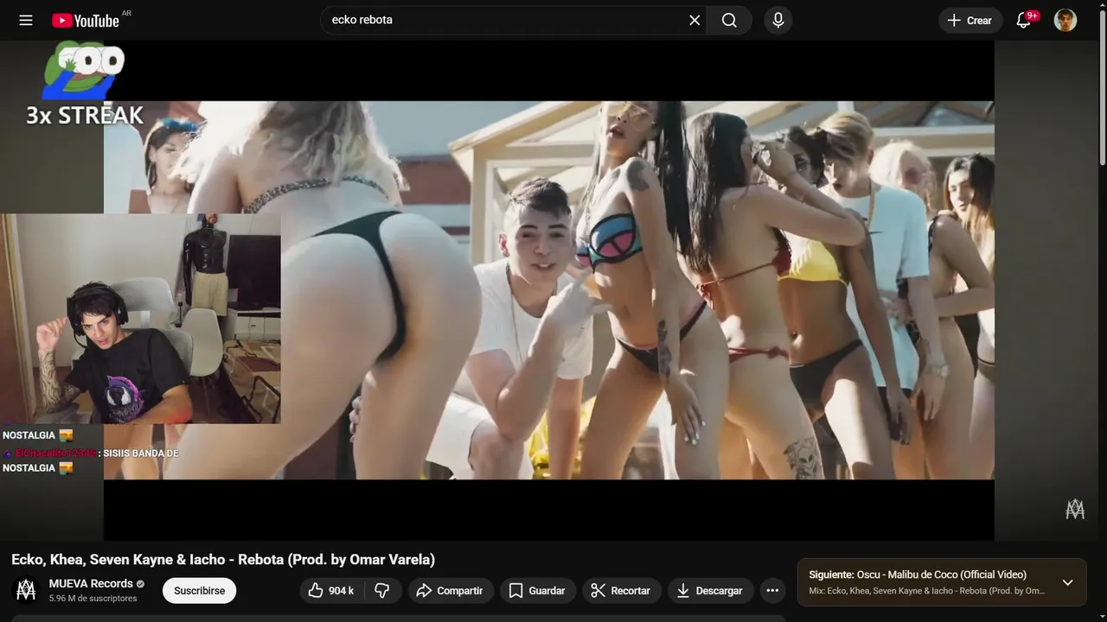Open the three-dot more actions menu

coord(773,590)
